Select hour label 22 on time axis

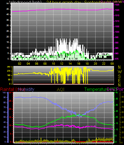104,64
